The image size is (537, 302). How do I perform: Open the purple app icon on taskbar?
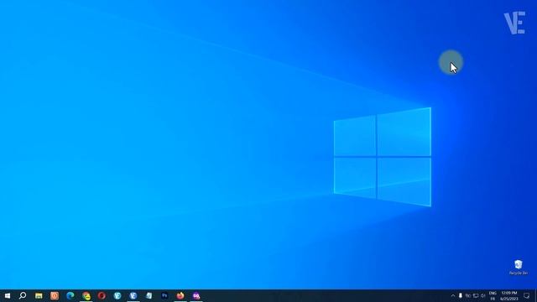196,295
